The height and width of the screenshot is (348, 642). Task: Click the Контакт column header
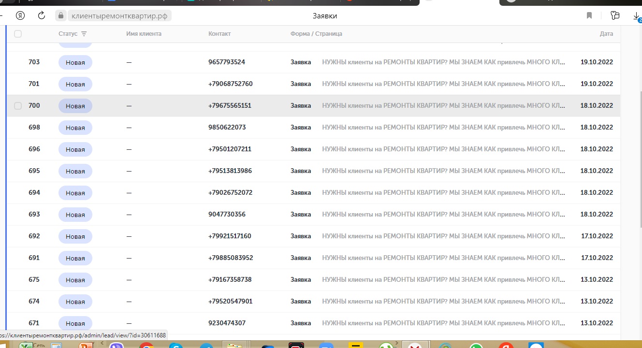click(219, 34)
